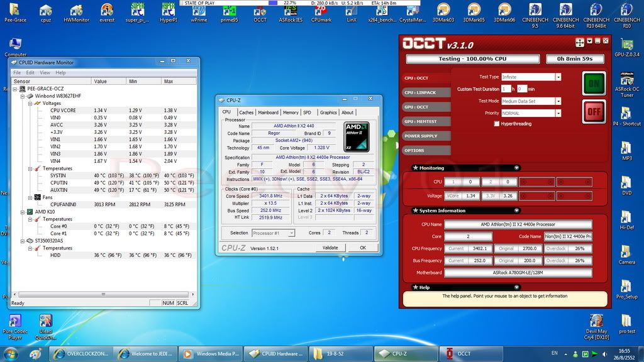Collapse the Winbond W83627EHF tree node
Screen dimensions: 644x362
pos(23,96)
